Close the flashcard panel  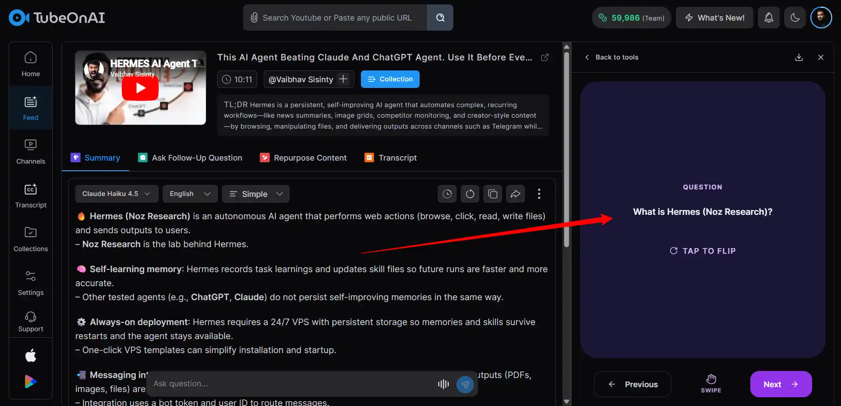(x=821, y=57)
